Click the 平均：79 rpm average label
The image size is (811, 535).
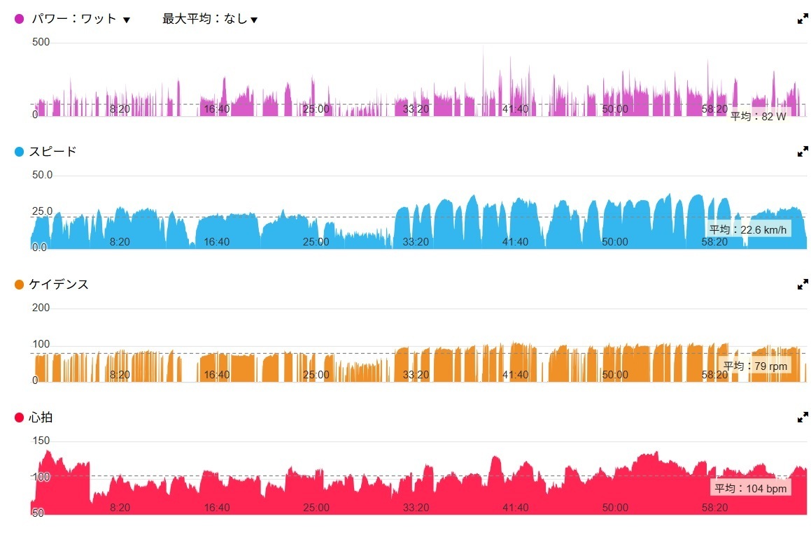coord(755,366)
